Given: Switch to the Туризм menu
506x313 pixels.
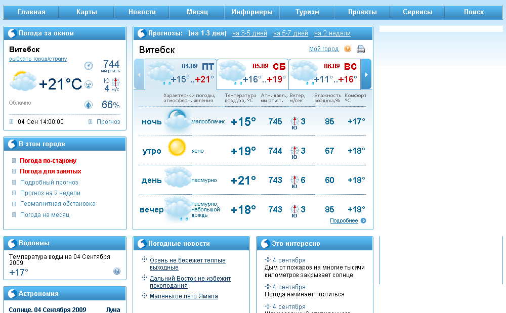Looking at the screenshot, I should pos(307,11).
